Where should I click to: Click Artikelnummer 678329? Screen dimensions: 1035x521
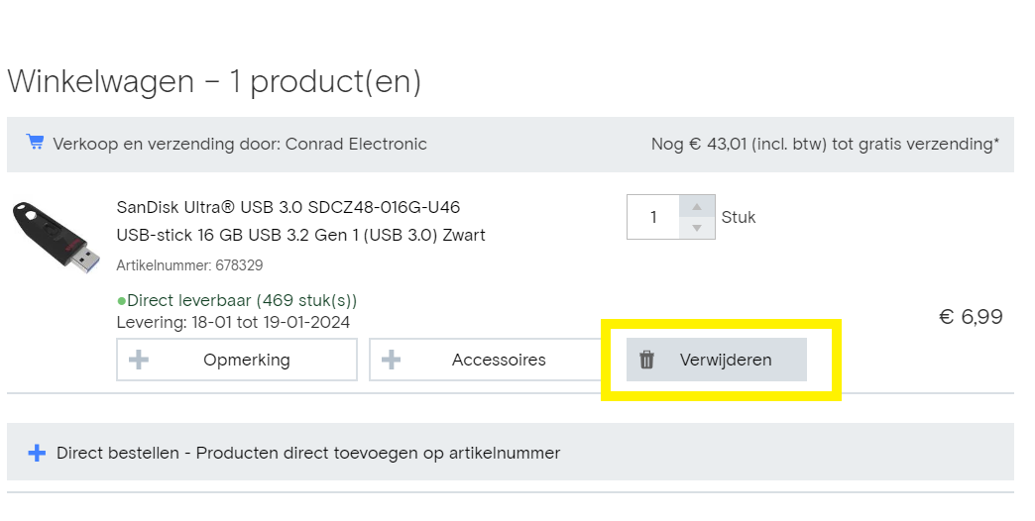tap(189, 265)
